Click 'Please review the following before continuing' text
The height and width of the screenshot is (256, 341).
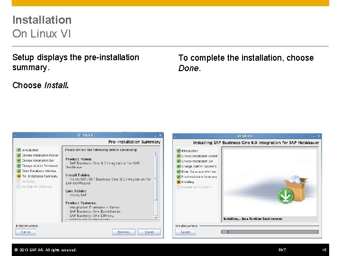coord(101,150)
